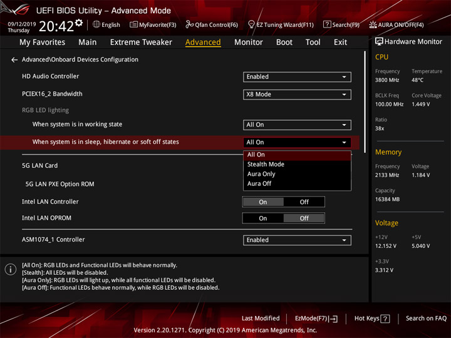Open the Monitor tab
451x338 pixels.
coord(249,43)
